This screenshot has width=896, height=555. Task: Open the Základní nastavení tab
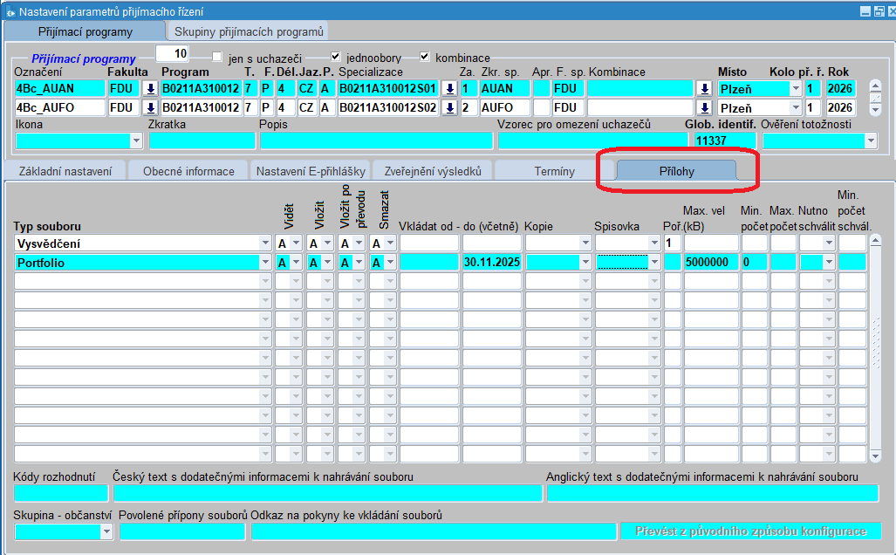65,171
